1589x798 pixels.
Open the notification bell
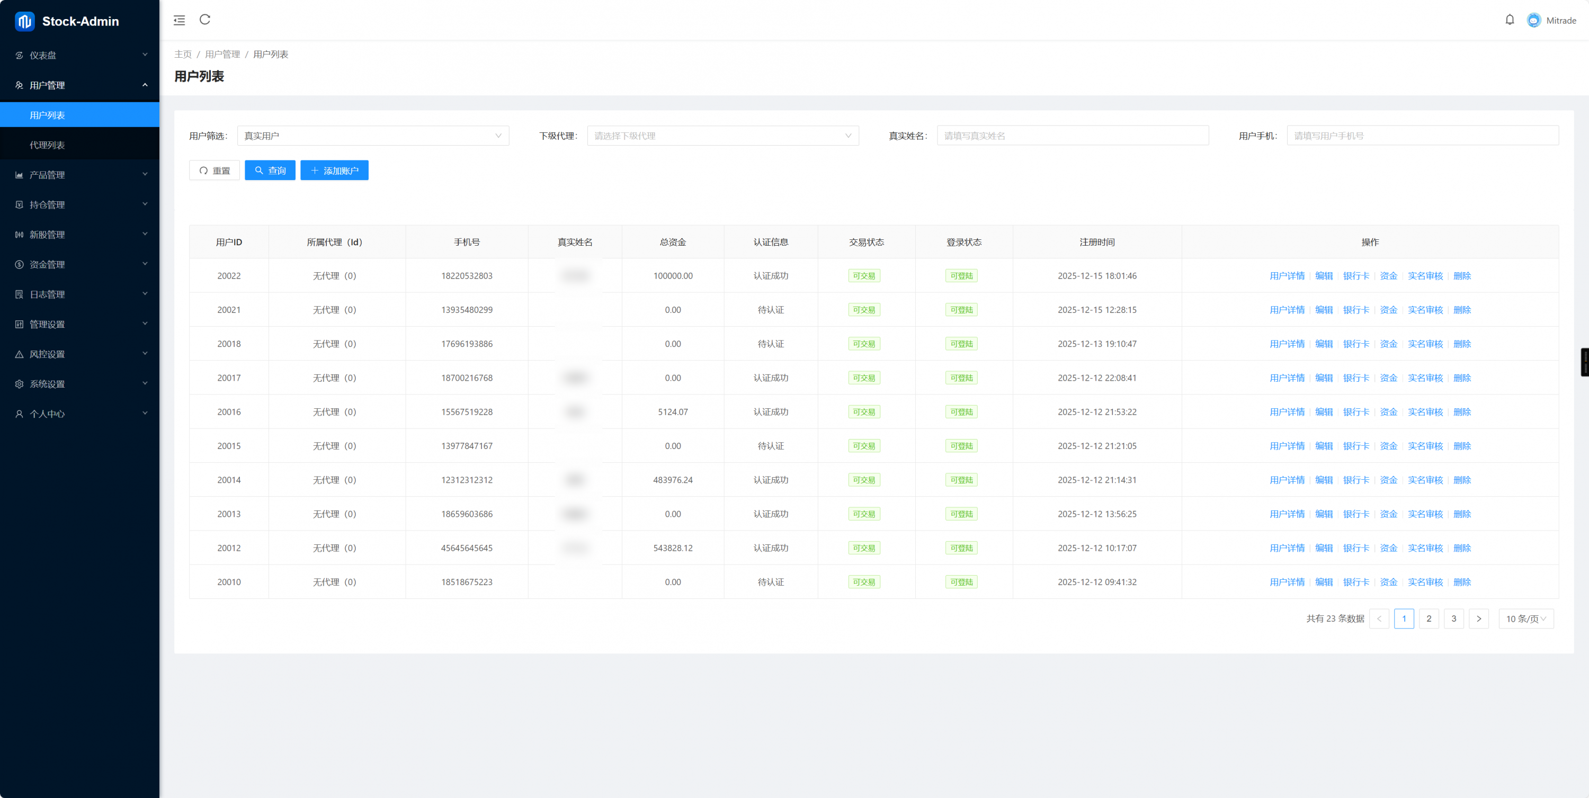tap(1510, 20)
